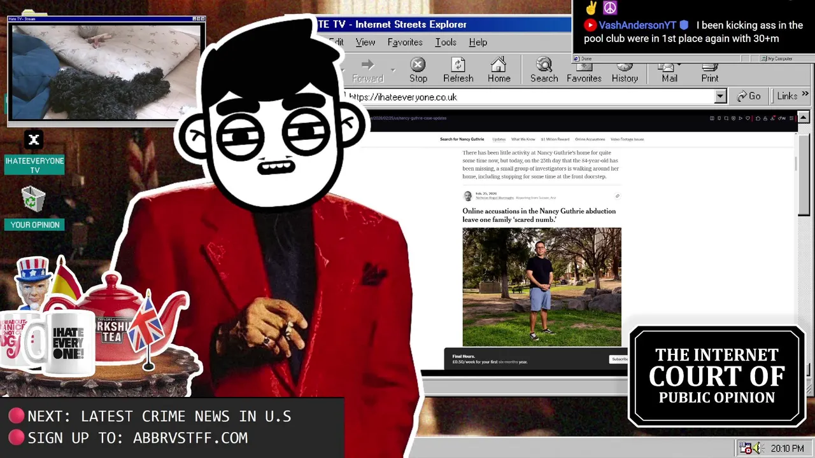Open Search from the browser toolbar
Viewport: 815px width, 458px height.
(544, 71)
